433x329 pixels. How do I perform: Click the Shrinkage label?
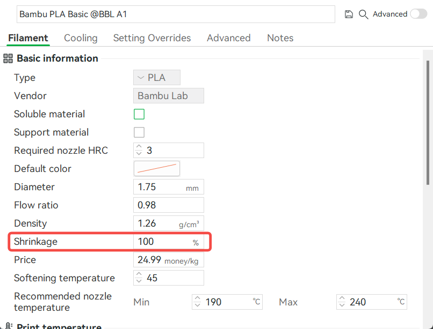pyautogui.click(x=35, y=241)
